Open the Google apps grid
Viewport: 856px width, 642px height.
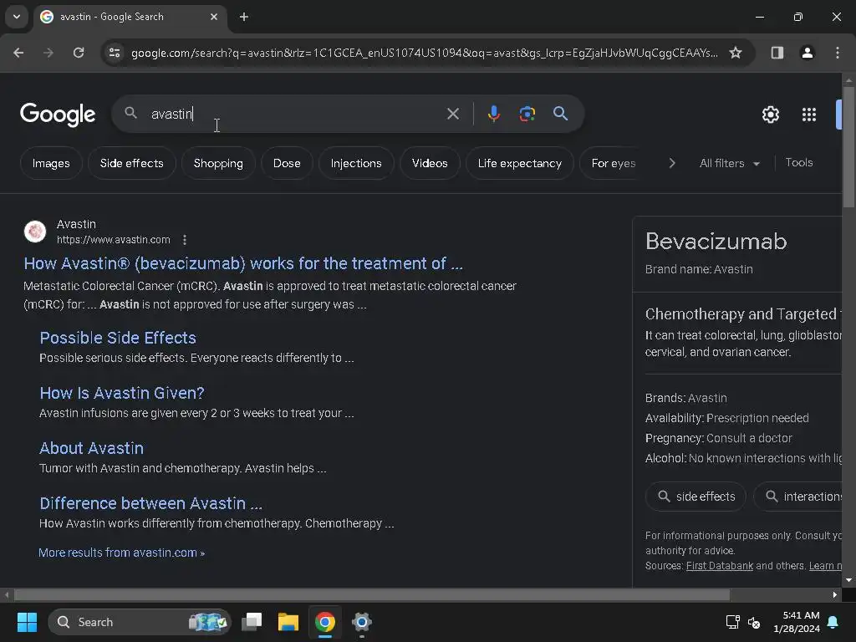point(809,115)
